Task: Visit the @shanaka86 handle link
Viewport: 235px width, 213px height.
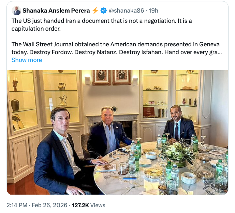Action: point(126,11)
